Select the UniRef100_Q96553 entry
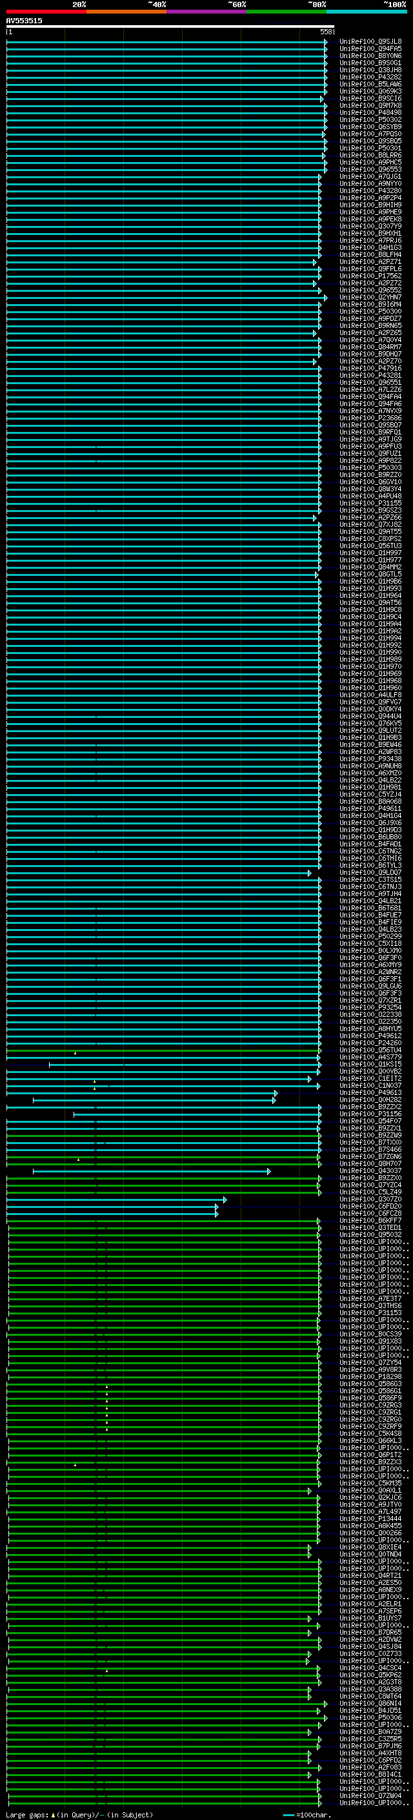Image resolution: width=413 pixels, height=1820 pixels. pos(370,170)
